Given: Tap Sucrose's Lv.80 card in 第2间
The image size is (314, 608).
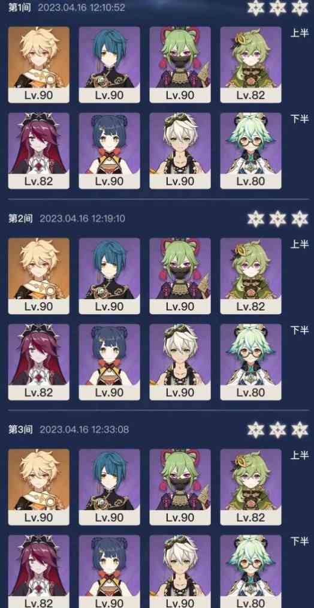Looking at the screenshot, I should 251,362.
